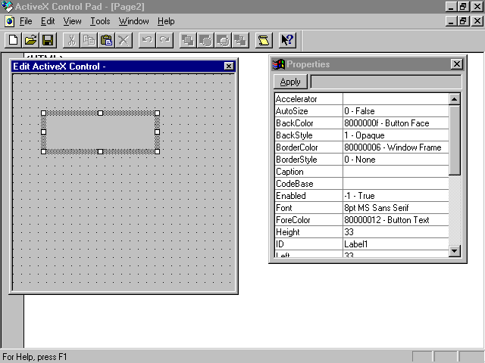Select the Enabled property row
485x363 pixels.
point(308,196)
